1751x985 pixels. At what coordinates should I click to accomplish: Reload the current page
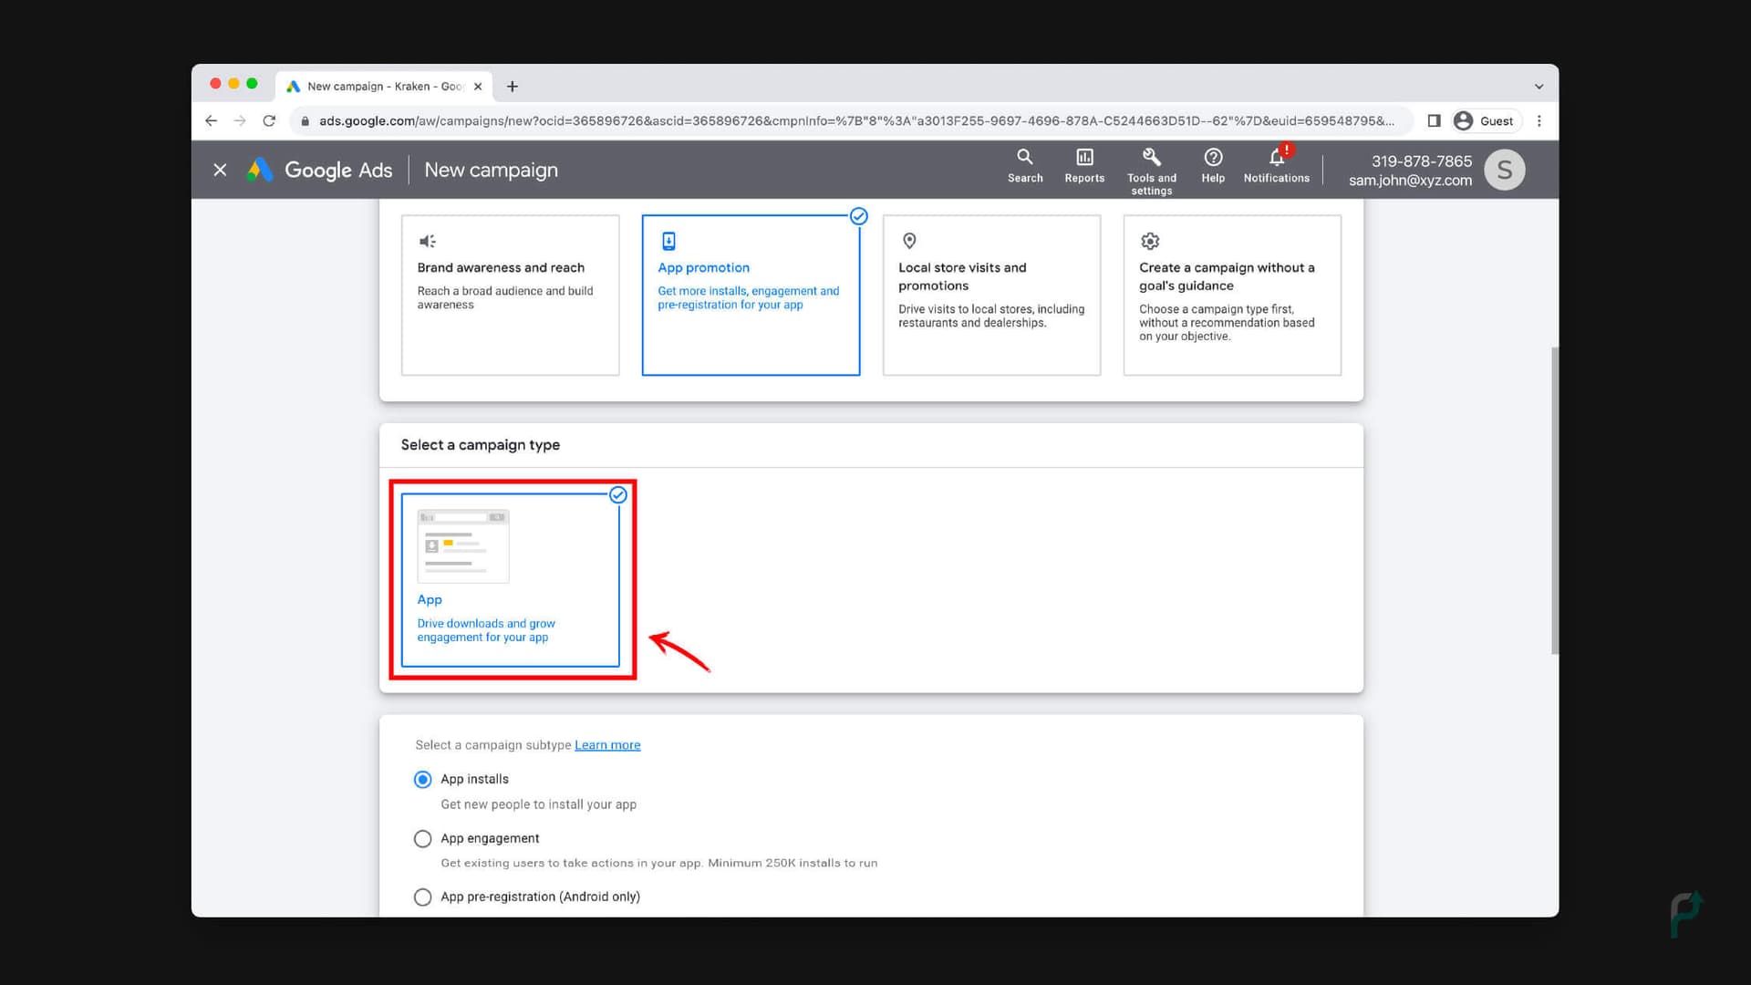[x=269, y=120]
